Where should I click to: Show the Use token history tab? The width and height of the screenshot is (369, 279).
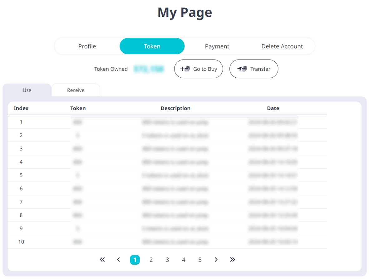coord(27,90)
